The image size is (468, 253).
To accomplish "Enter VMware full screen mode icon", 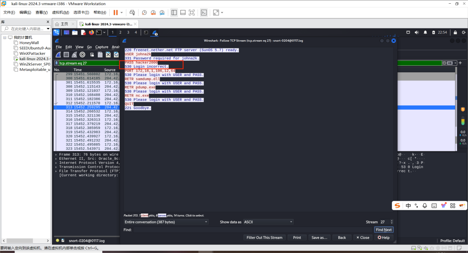I will click(192, 13).
